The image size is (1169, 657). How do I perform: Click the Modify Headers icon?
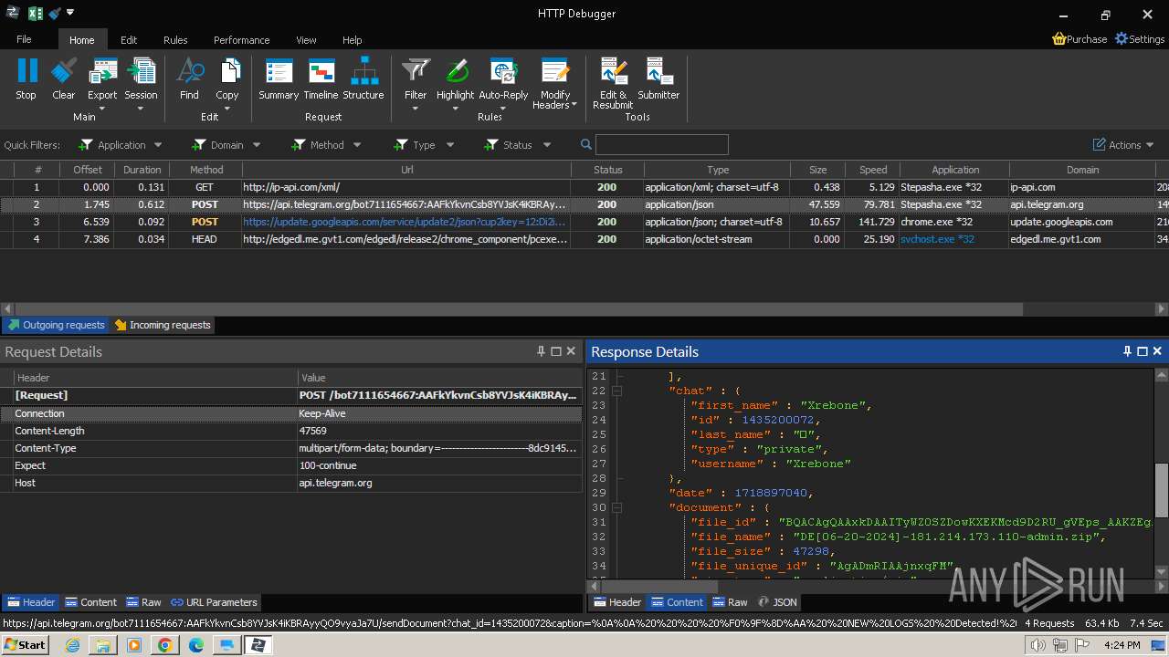(x=555, y=71)
